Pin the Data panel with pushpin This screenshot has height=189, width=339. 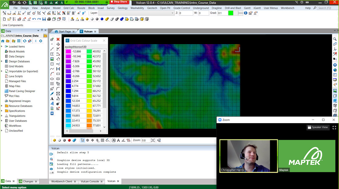coord(42,30)
